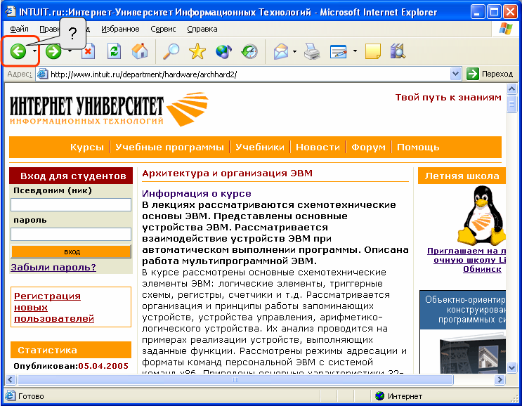The image size is (522, 406).
Task: Click the Твой путь к знаниям slogan
Action: 448,98
